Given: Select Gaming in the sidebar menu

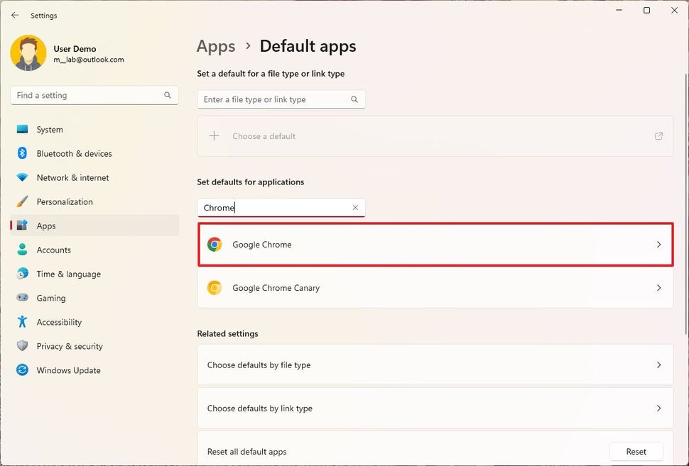Looking at the screenshot, I should (x=50, y=298).
